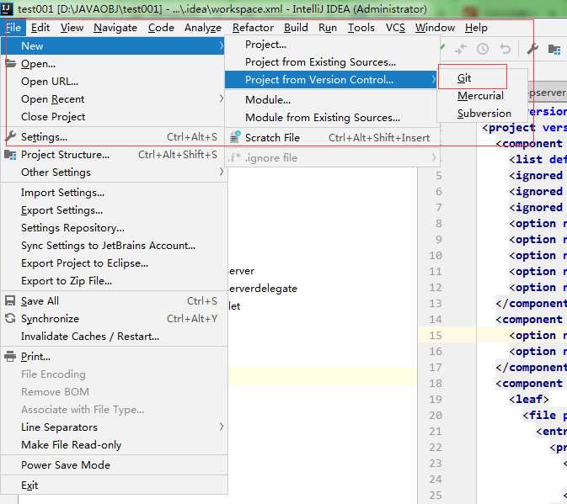The image size is (567, 504).
Task: Choose Export Project to Eclipse...
Action: click(84, 263)
